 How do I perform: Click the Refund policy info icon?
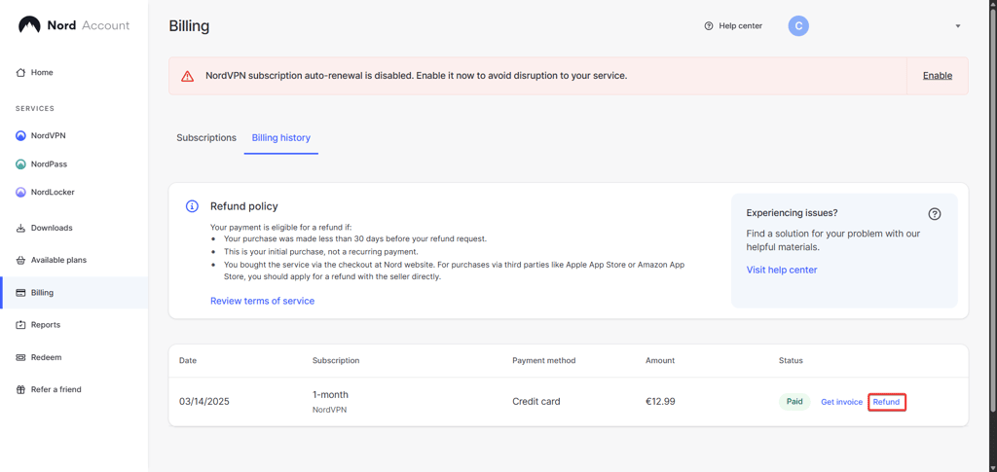click(192, 206)
